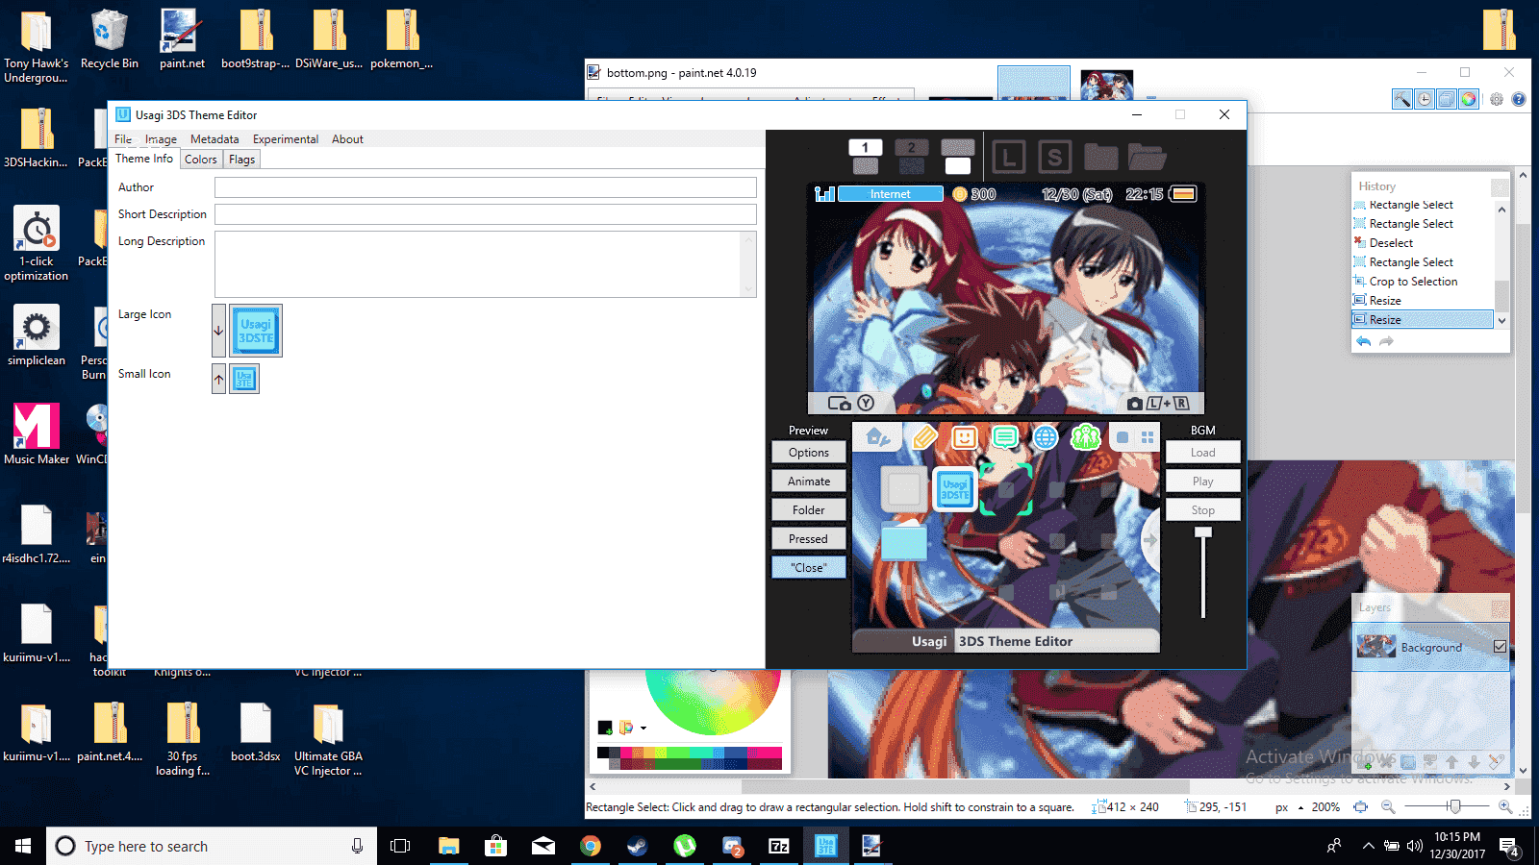The width and height of the screenshot is (1539, 865).
Task: Click the home settings icon in bottom preview
Action: coord(877,438)
